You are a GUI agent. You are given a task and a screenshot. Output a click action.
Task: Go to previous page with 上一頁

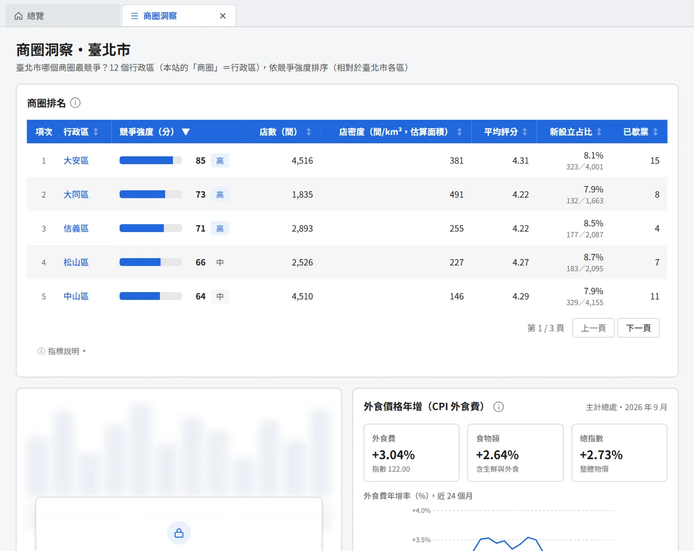593,328
